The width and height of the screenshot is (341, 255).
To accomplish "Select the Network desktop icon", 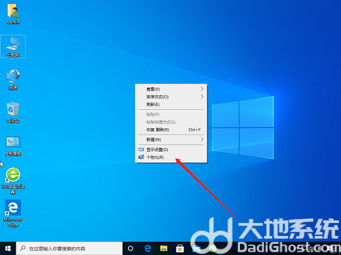I will [13, 79].
